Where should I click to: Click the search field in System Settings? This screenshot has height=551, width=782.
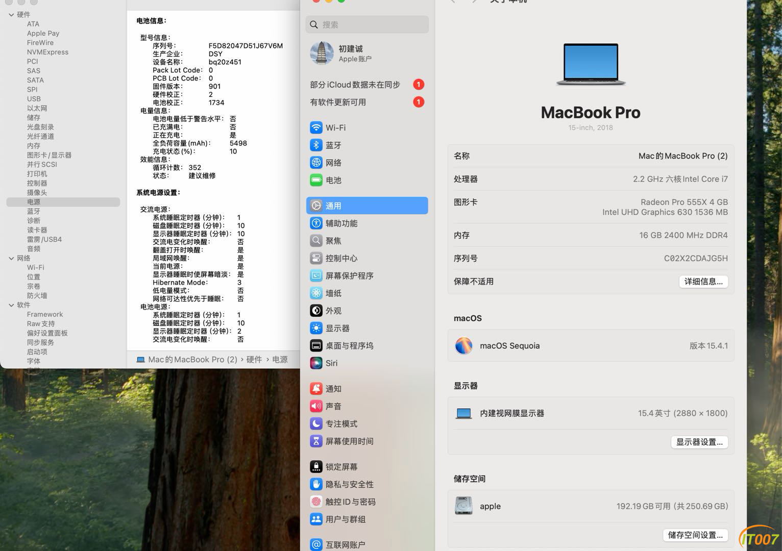coord(367,24)
